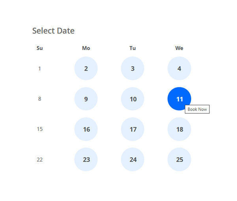Choose date 18 under Wednesday
This screenshot has width=237, height=201.
179,129
